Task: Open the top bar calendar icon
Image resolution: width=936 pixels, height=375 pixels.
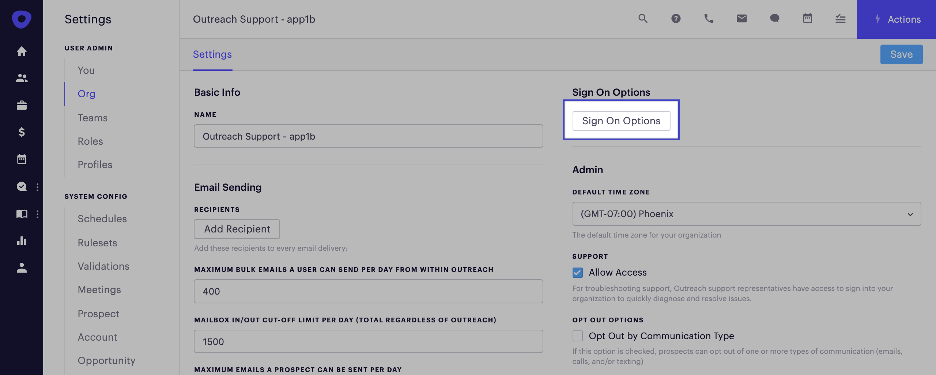Action: click(807, 18)
